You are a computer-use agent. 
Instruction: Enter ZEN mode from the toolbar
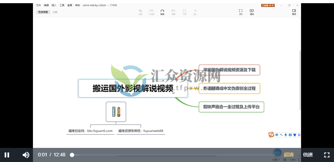(x=241, y=12)
